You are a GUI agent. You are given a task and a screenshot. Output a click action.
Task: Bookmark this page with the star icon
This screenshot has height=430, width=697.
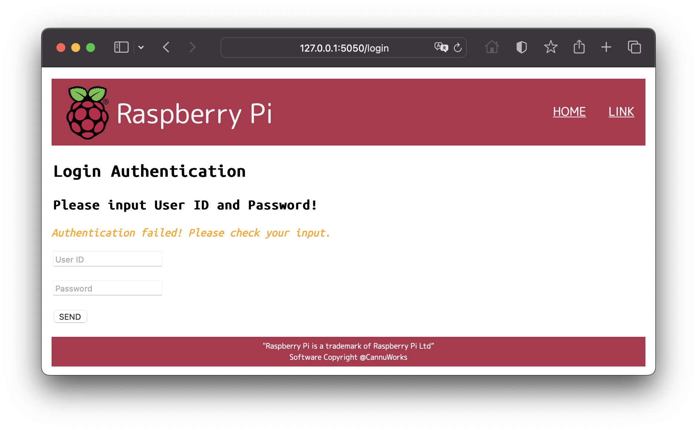[550, 47]
